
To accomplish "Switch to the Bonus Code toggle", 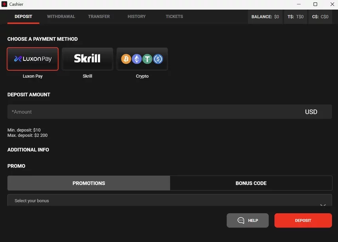I will coord(251,183).
